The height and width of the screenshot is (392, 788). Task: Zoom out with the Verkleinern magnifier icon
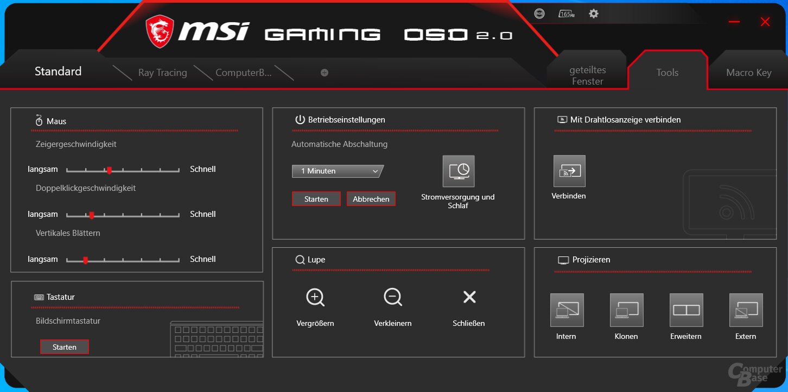(393, 297)
